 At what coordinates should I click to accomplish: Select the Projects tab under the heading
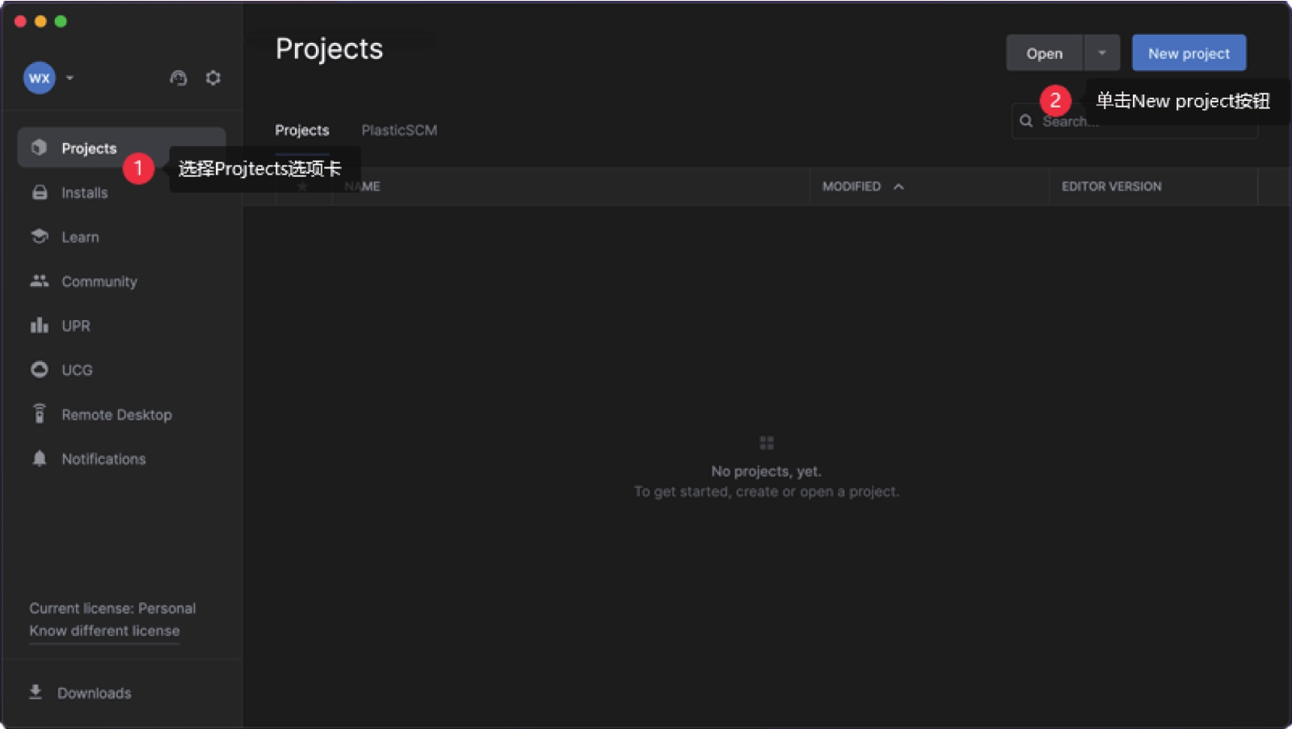[302, 130]
